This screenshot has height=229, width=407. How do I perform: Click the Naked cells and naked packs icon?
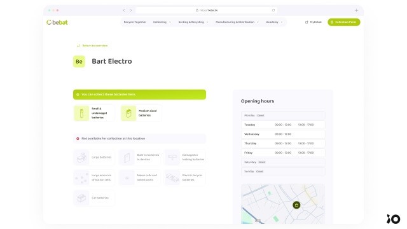pos(127,177)
